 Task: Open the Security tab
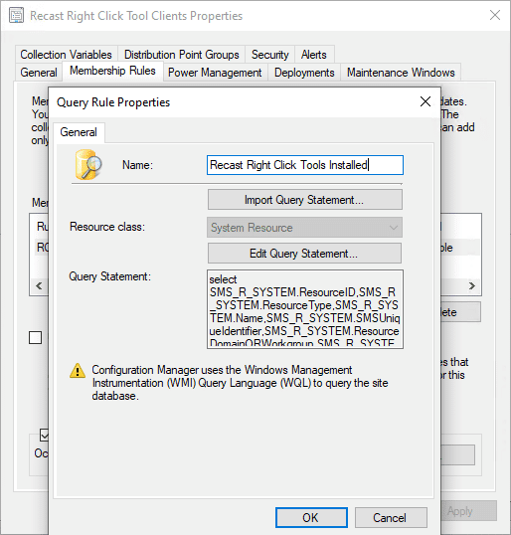tap(269, 55)
